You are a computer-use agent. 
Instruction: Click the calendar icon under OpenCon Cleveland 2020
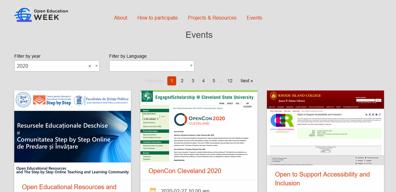[153, 190]
